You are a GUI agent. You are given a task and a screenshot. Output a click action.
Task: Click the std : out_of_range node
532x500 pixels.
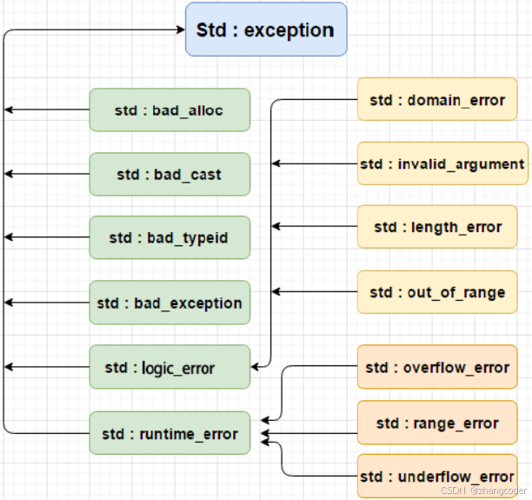[437, 292]
